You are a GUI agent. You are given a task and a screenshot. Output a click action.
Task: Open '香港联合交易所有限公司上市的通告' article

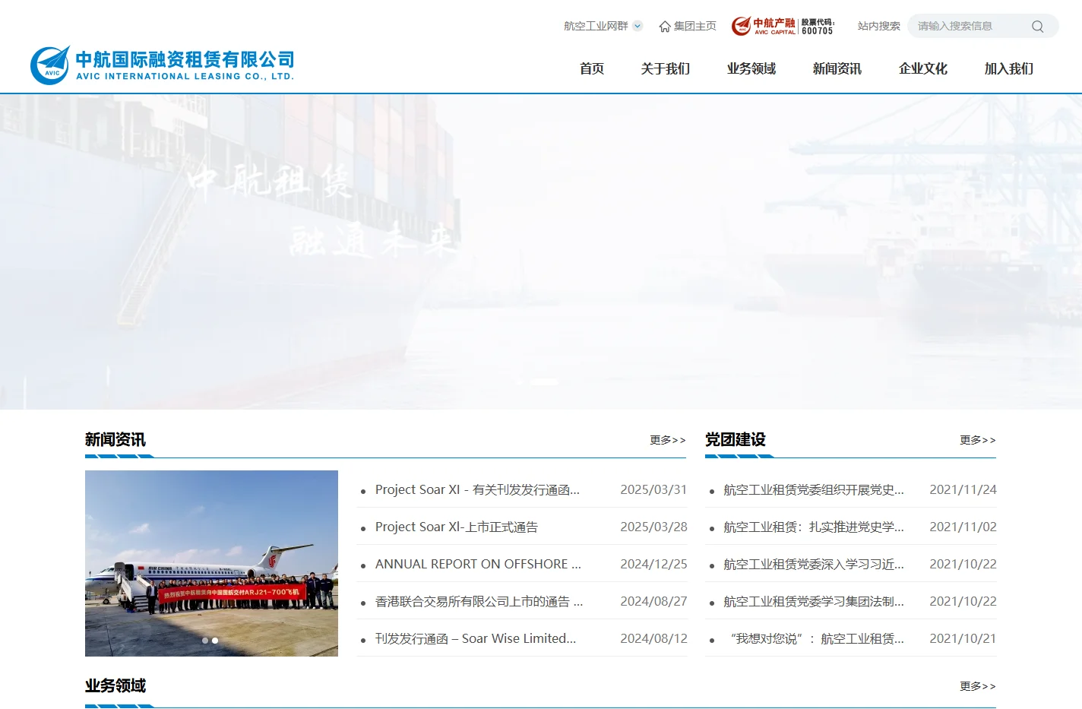[x=479, y=601]
